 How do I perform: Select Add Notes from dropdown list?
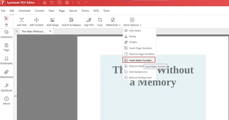(x=135, y=31)
